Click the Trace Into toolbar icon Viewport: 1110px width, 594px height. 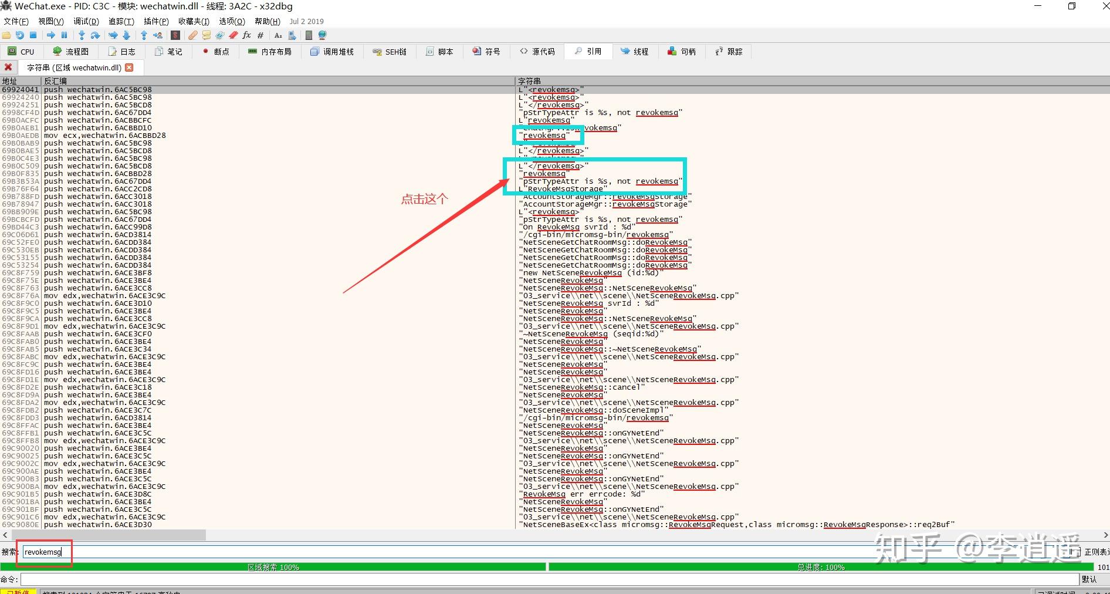tap(113, 35)
